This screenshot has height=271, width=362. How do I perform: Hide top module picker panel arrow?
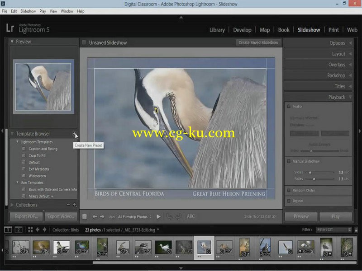tap(181, 17)
